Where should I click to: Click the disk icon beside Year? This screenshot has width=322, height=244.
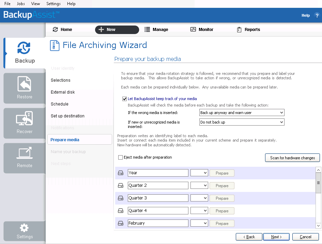tap(121, 173)
